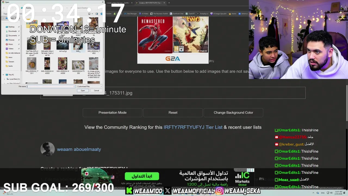348x196 pixels.
Task: Open the AI Image Upscaler bookmark
Action: (x=218, y=14)
